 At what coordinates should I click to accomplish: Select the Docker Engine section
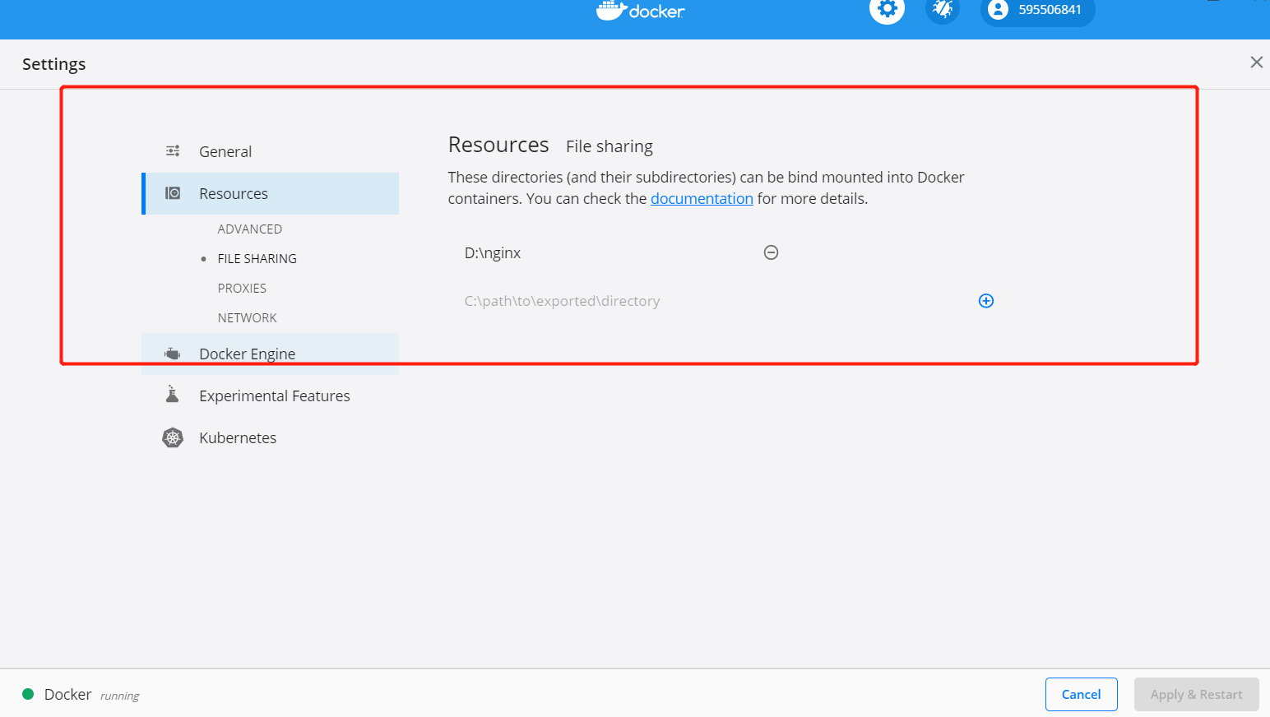coord(270,354)
